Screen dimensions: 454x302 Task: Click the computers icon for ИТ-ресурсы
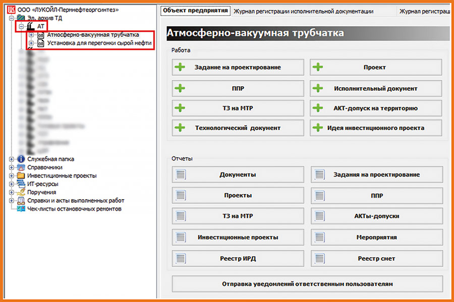pos(21,184)
